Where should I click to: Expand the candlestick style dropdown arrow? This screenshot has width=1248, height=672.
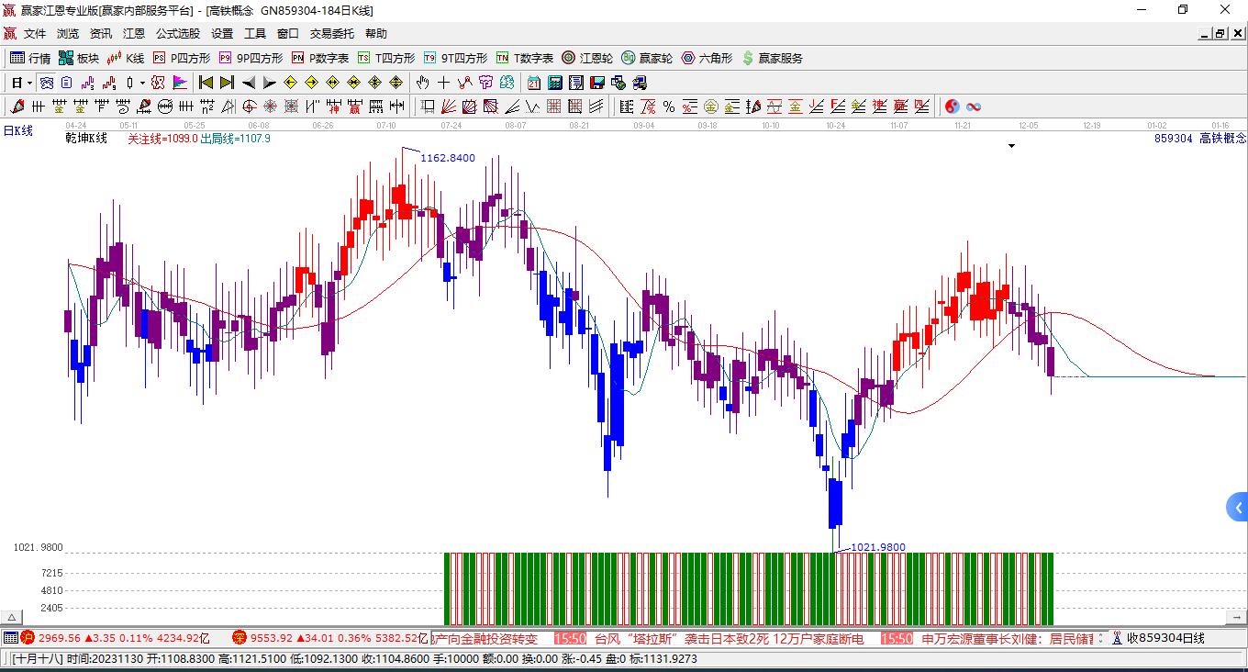pyautogui.click(x=142, y=83)
